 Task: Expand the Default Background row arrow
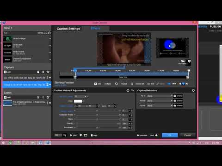(x=50, y=59)
